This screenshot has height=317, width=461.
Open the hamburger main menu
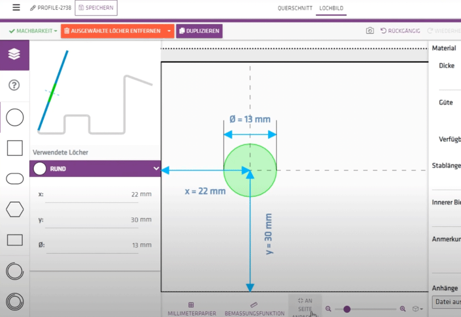(x=16, y=8)
